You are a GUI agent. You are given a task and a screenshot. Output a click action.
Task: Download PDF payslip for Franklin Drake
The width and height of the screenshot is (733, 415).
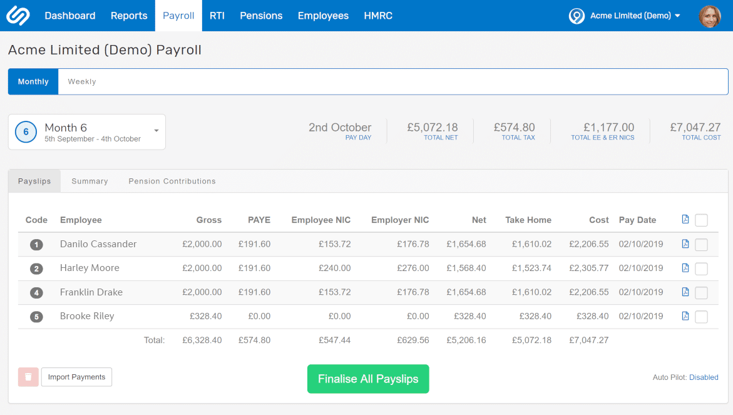point(685,292)
